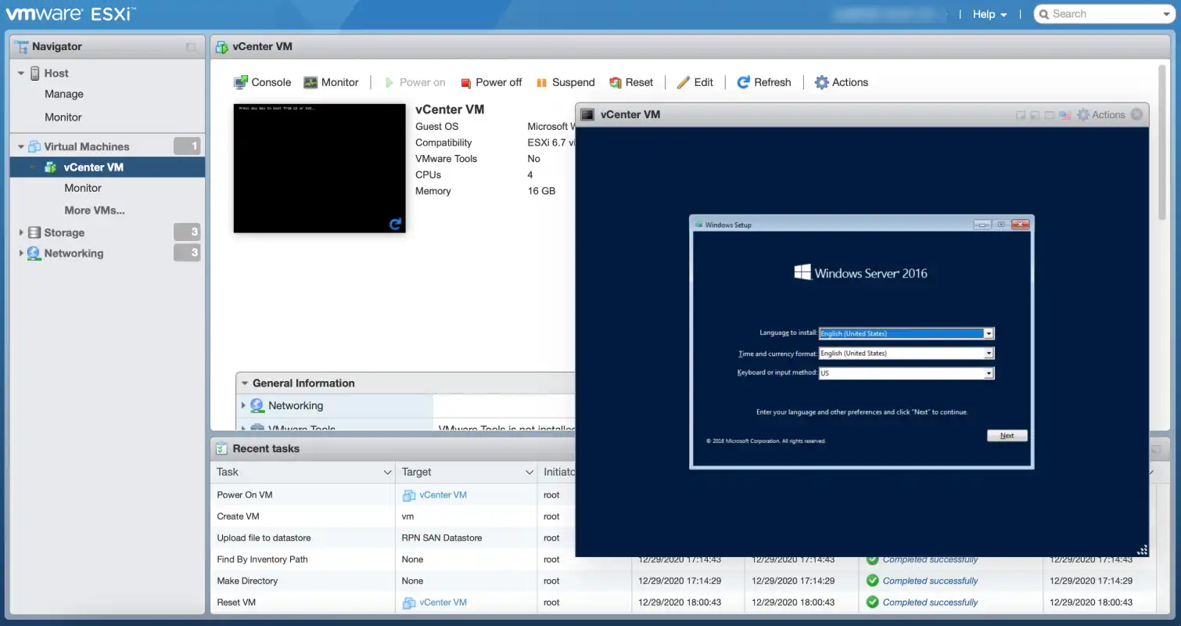
Task: Click the third console window size icon
Action: tap(1050, 115)
